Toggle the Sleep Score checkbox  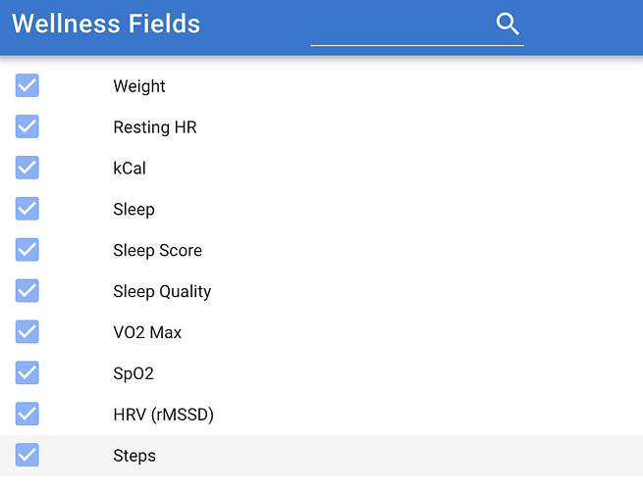click(27, 249)
